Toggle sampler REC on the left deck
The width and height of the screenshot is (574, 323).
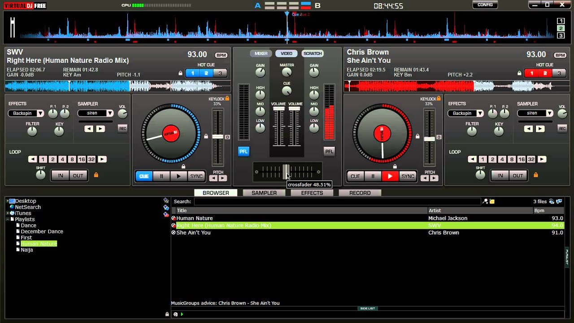122,129
